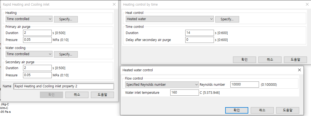Open the Heating type dropdown
Screen dimensions: 311x116
coord(29,19)
